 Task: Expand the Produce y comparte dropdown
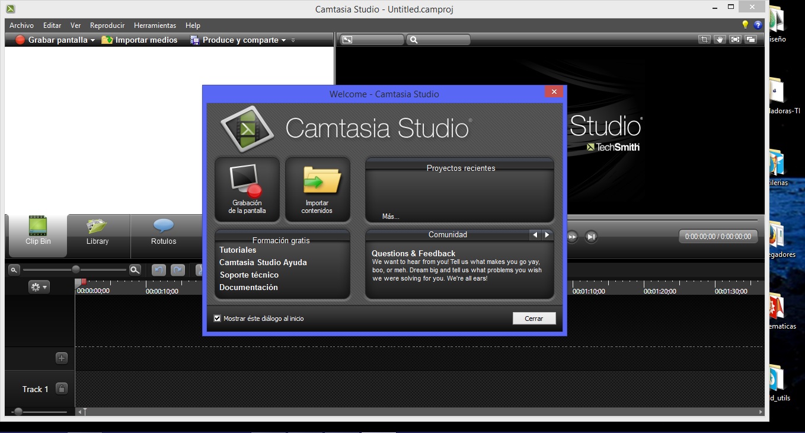coord(283,40)
